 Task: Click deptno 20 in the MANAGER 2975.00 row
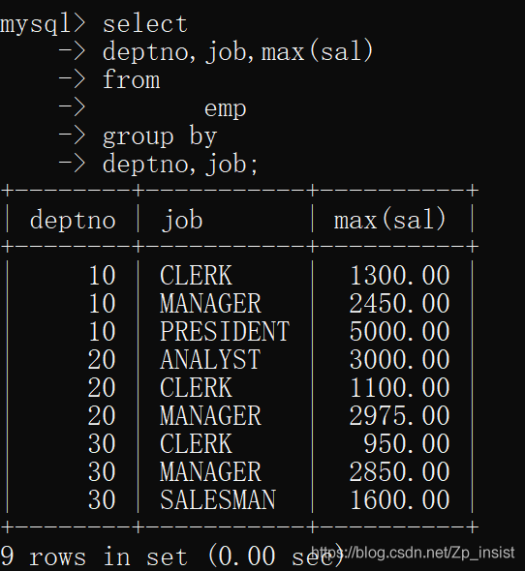[102, 415]
